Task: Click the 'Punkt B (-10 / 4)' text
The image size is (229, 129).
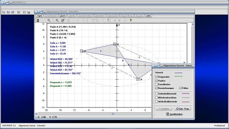Action: tap(59, 30)
